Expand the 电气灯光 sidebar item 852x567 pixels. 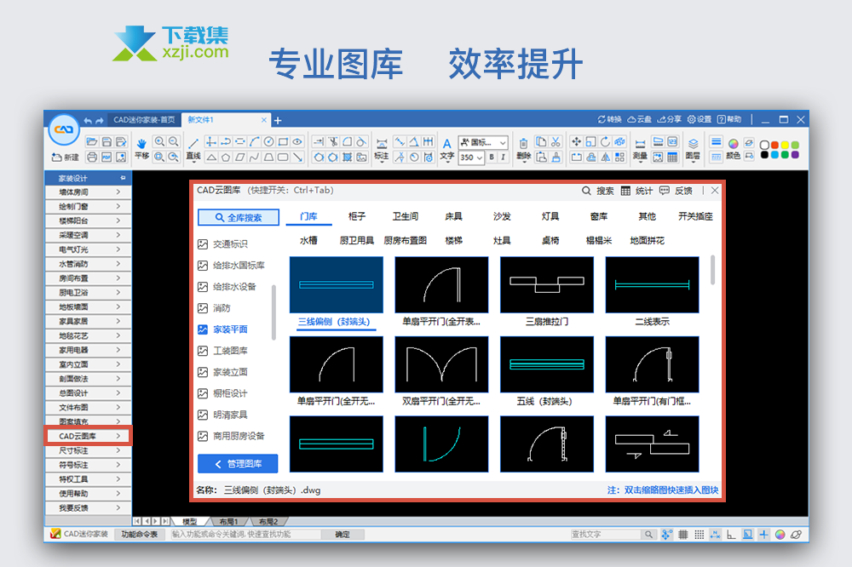coord(88,249)
